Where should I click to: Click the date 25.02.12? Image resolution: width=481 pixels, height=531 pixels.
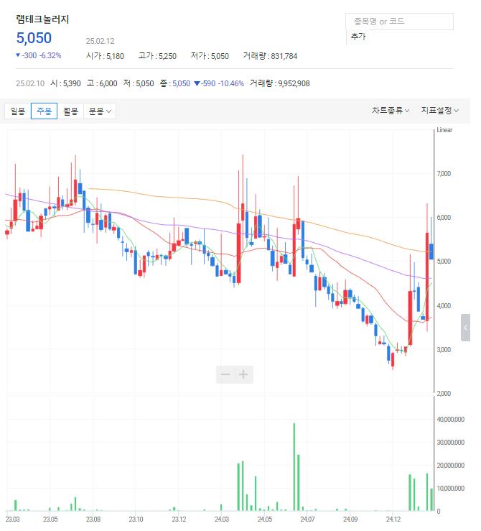[100, 41]
